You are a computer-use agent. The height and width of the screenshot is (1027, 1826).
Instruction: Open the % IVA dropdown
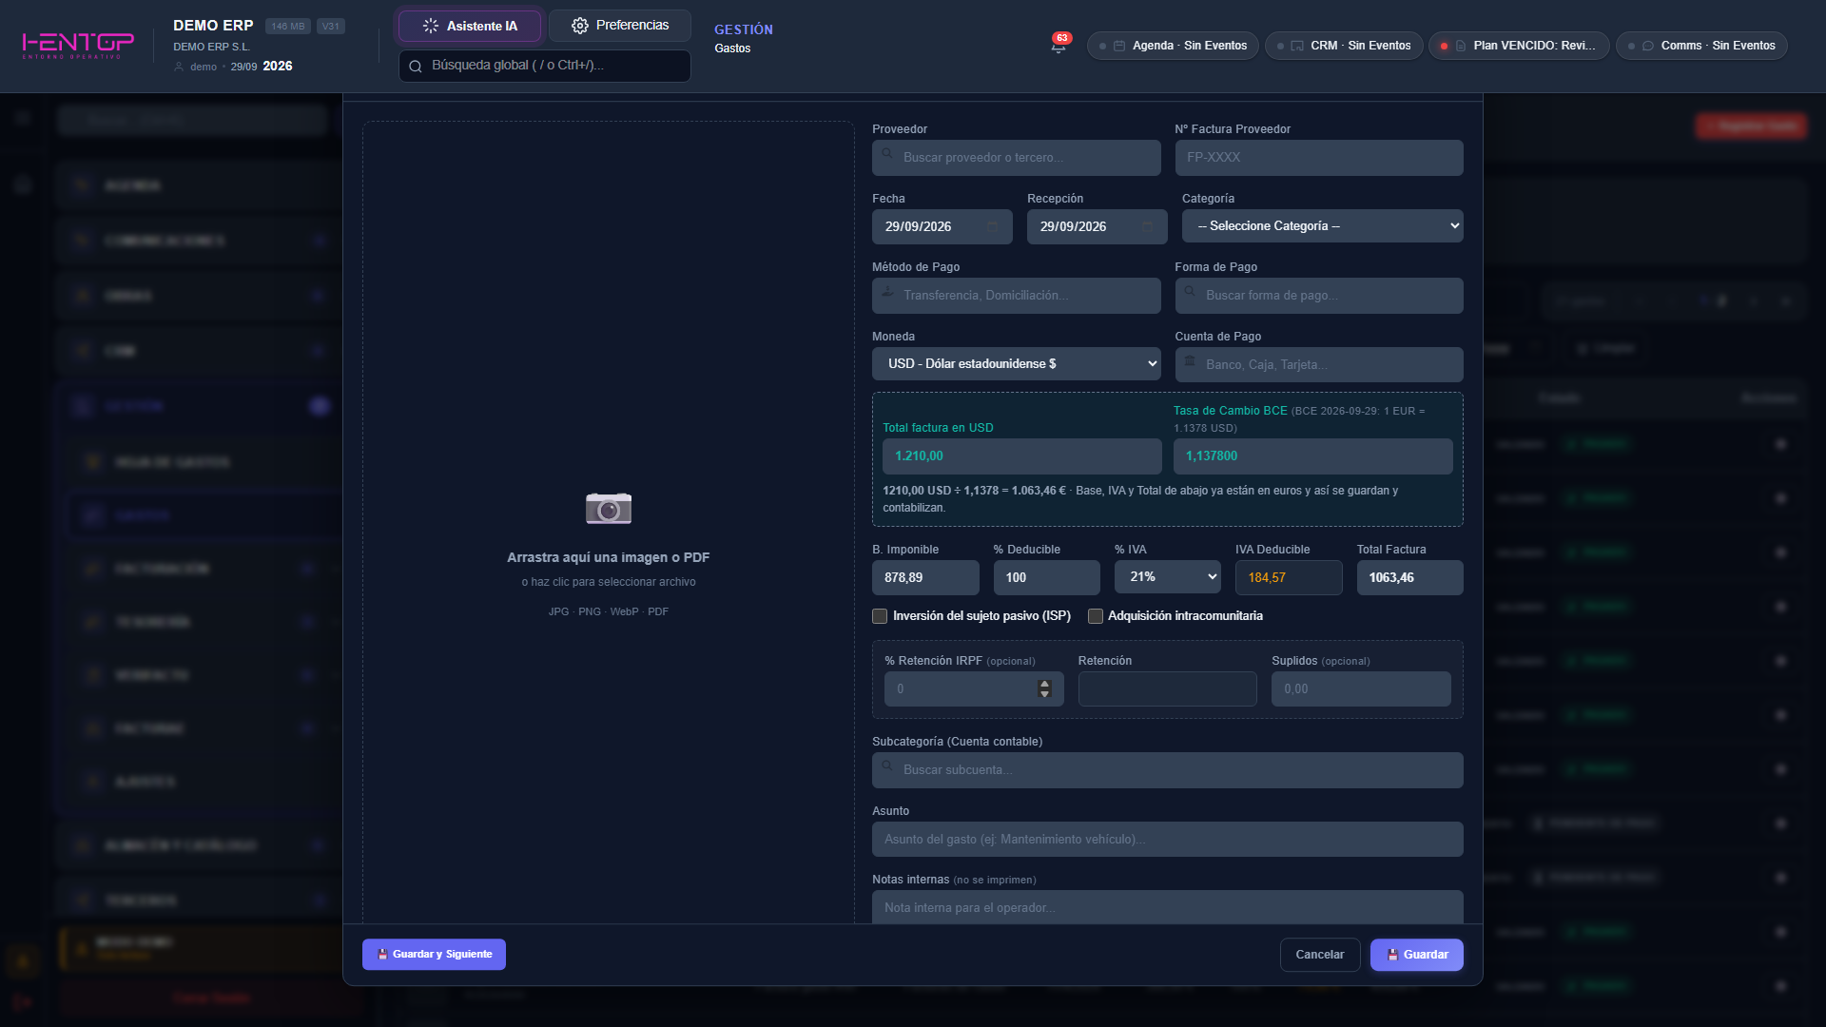[1167, 577]
